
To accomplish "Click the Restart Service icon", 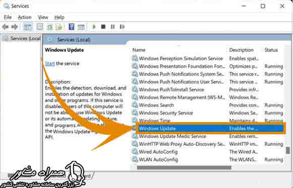I will tap(122, 27).
